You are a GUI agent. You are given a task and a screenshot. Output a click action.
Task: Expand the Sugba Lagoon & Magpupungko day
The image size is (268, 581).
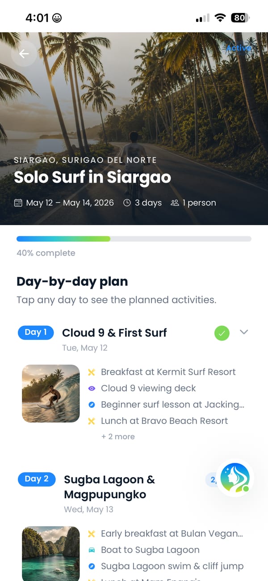click(109, 487)
